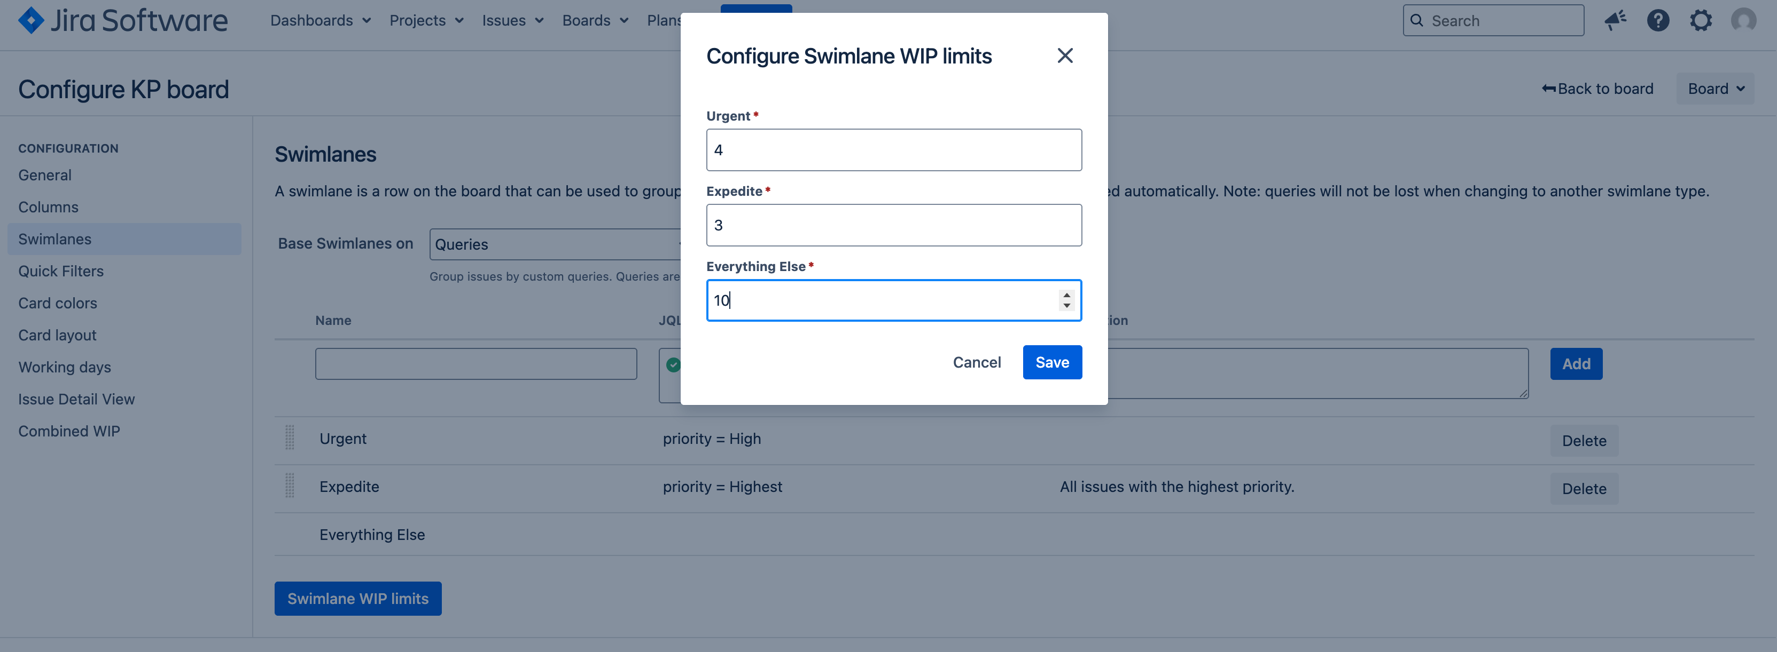Open the user profile avatar
The width and height of the screenshot is (1777, 652).
pyautogui.click(x=1743, y=21)
